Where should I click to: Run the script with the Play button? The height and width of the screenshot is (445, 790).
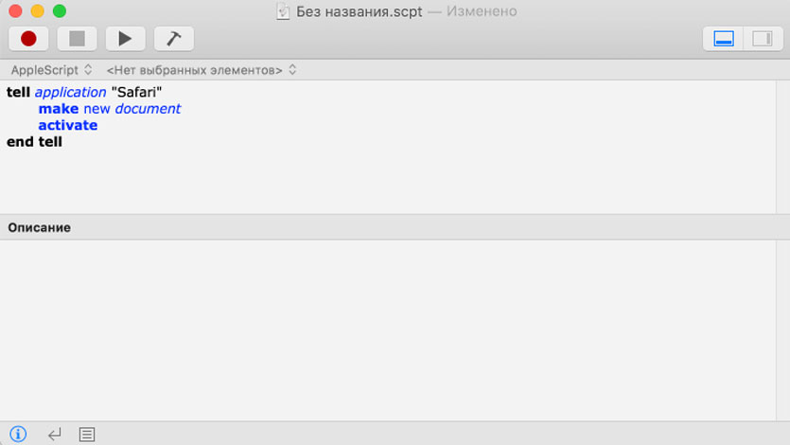click(x=125, y=39)
